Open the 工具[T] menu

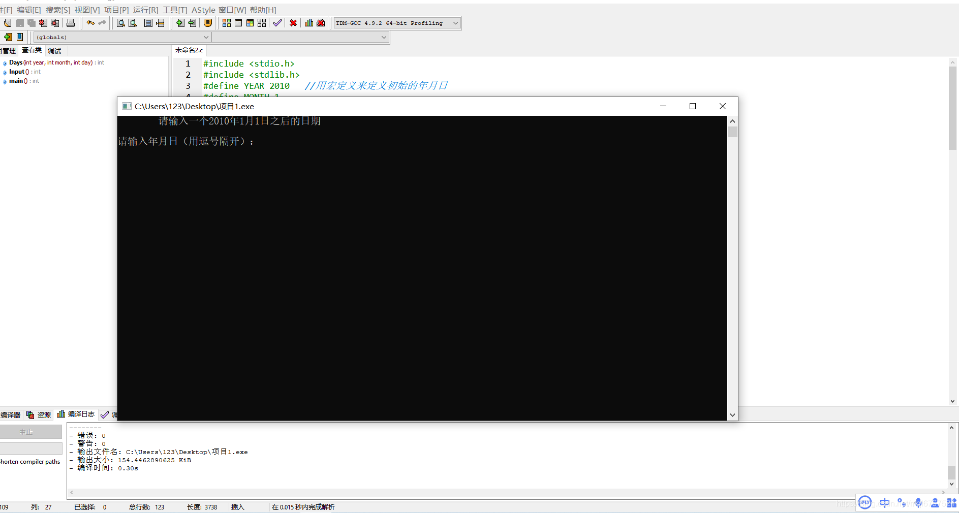(175, 10)
